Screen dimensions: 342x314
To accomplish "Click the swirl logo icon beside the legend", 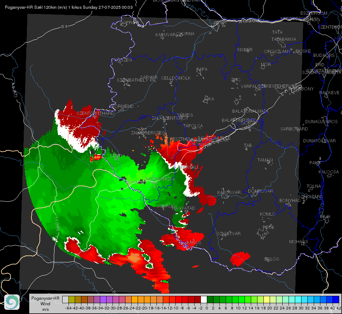I will pyautogui.click(x=12, y=302).
